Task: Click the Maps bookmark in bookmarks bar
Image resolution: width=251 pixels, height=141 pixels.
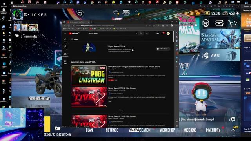Action: (x=85, y=29)
